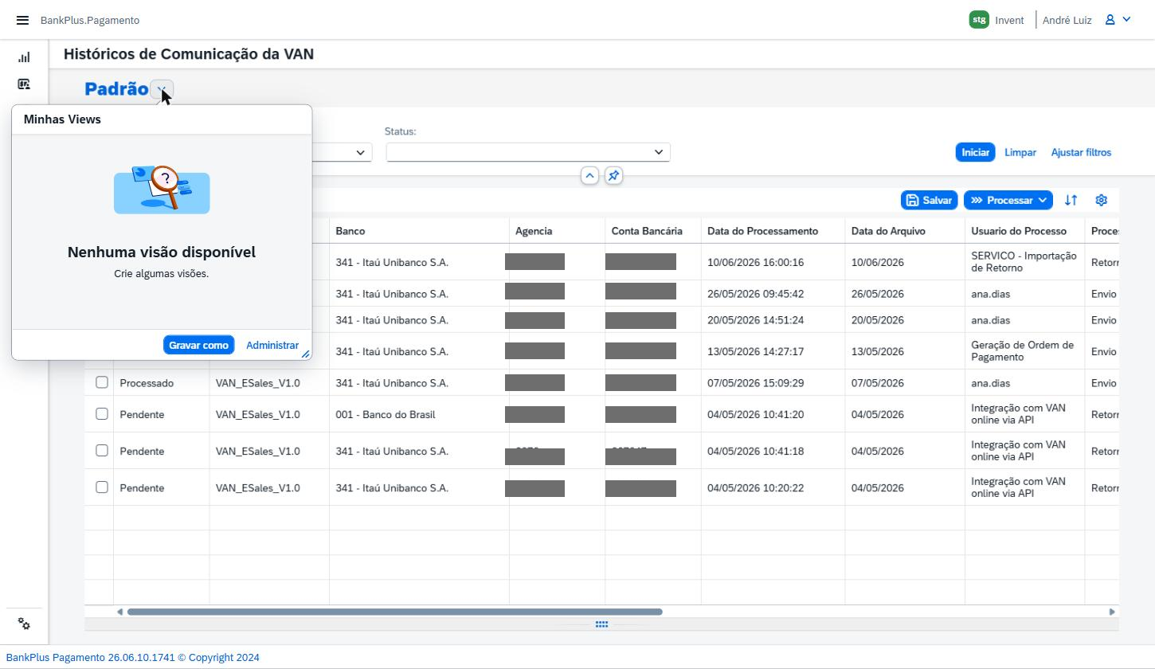Click the Conta Bancária column header
Screen dimensions: 1155x669
pos(653,231)
